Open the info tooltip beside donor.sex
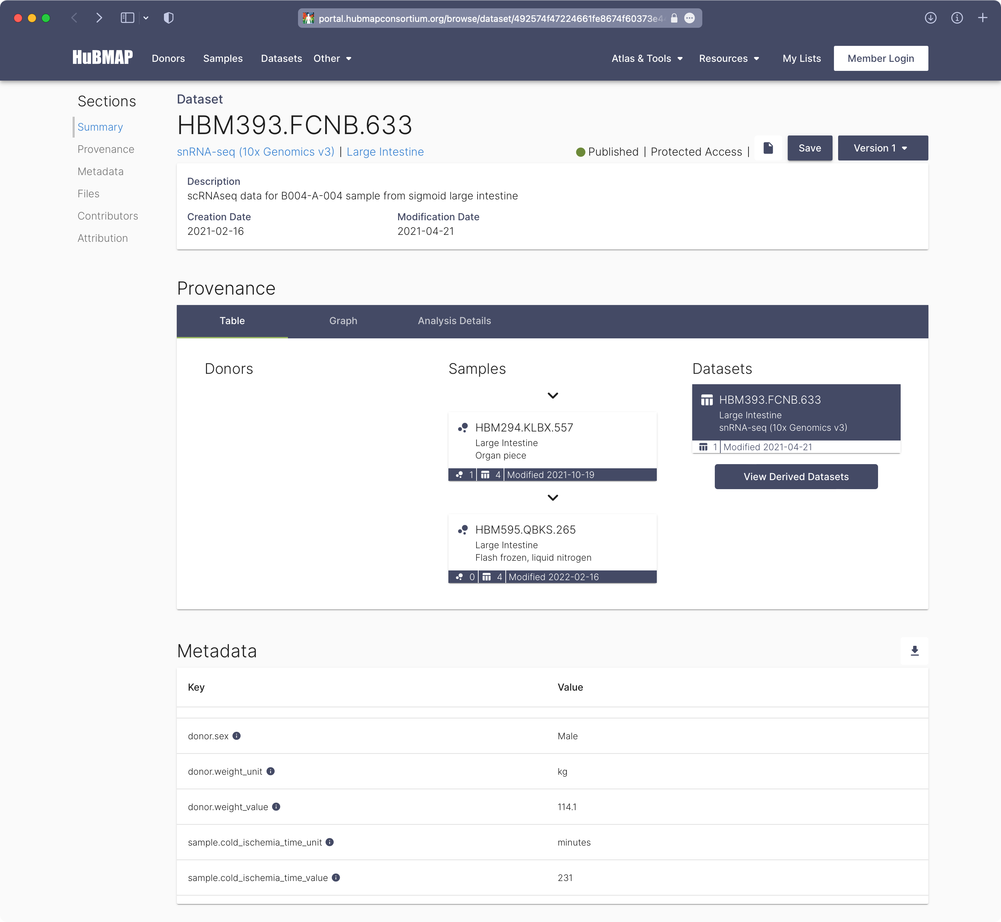This screenshot has width=1001, height=922. pyautogui.click(x=238, y=736)
